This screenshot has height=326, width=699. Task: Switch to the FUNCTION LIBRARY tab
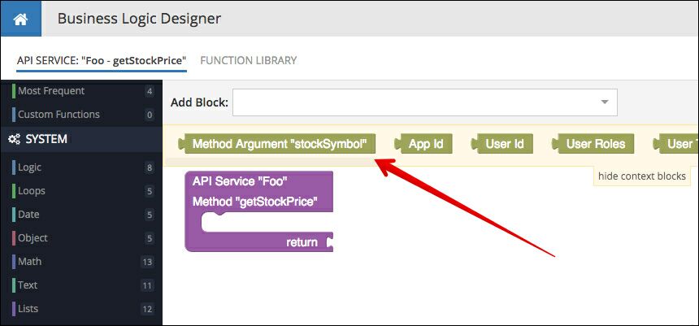coord(248,61)
